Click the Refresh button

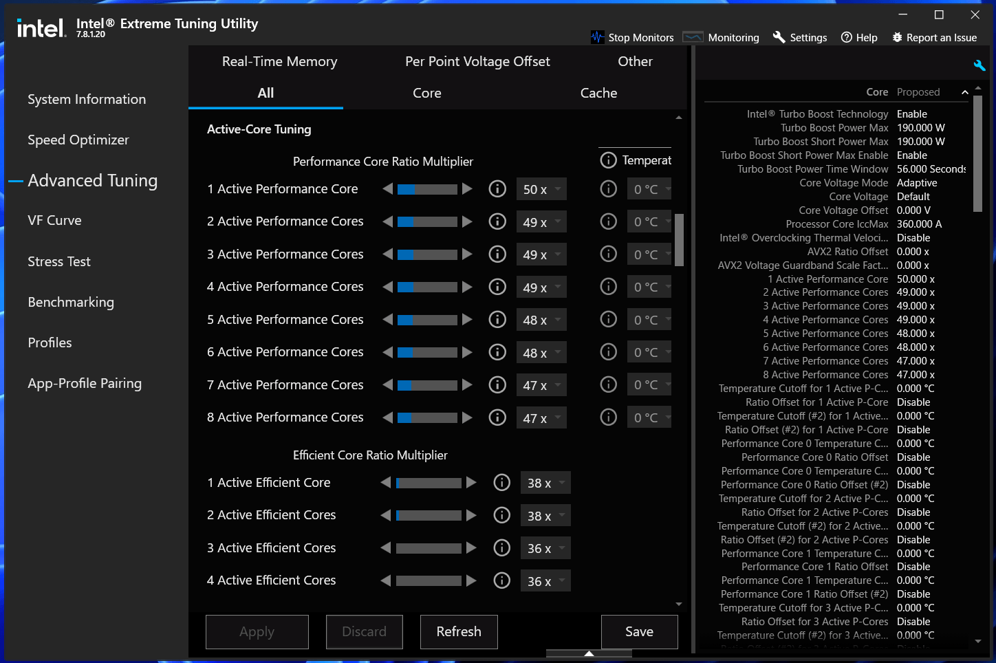(x=459, y=631)
